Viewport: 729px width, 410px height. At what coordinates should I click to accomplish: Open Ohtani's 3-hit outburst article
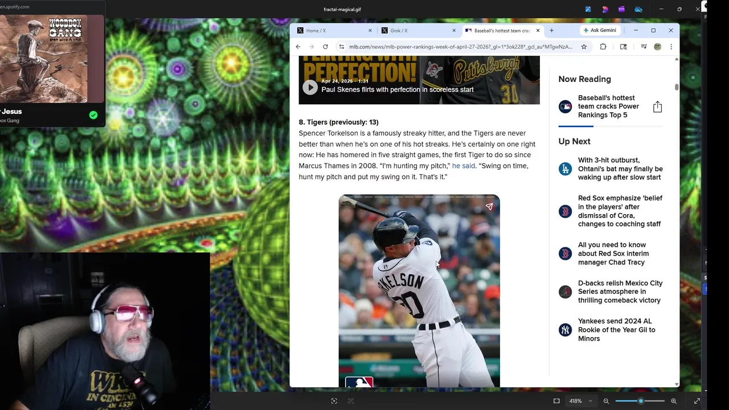tap(620, 169)
